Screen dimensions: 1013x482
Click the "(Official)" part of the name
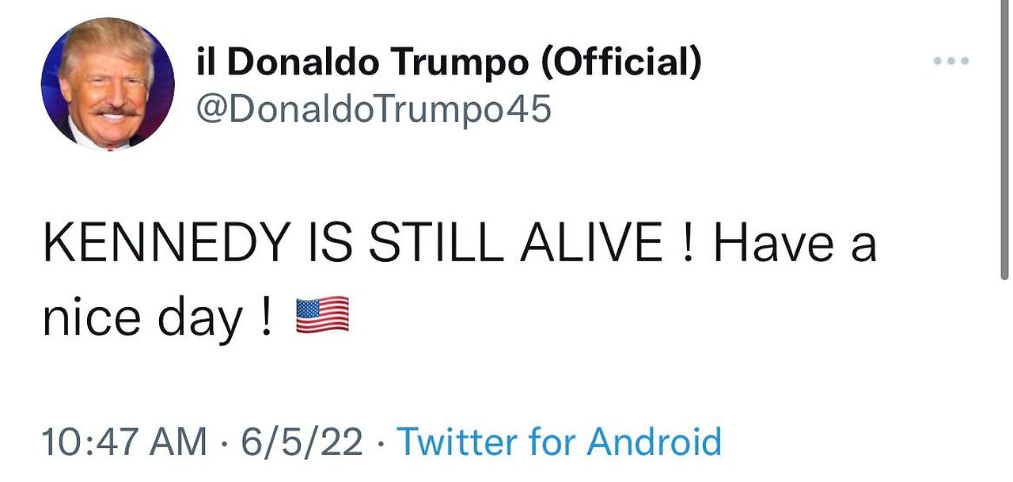point(621,63)
